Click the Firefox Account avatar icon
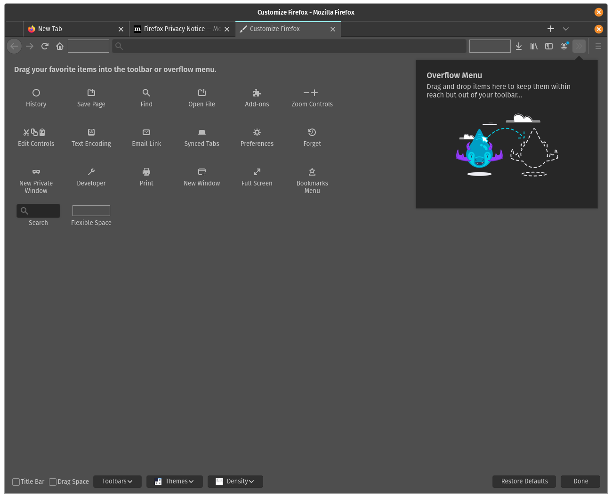The width and height of the screenshot is (612, 498). [564, 46]
